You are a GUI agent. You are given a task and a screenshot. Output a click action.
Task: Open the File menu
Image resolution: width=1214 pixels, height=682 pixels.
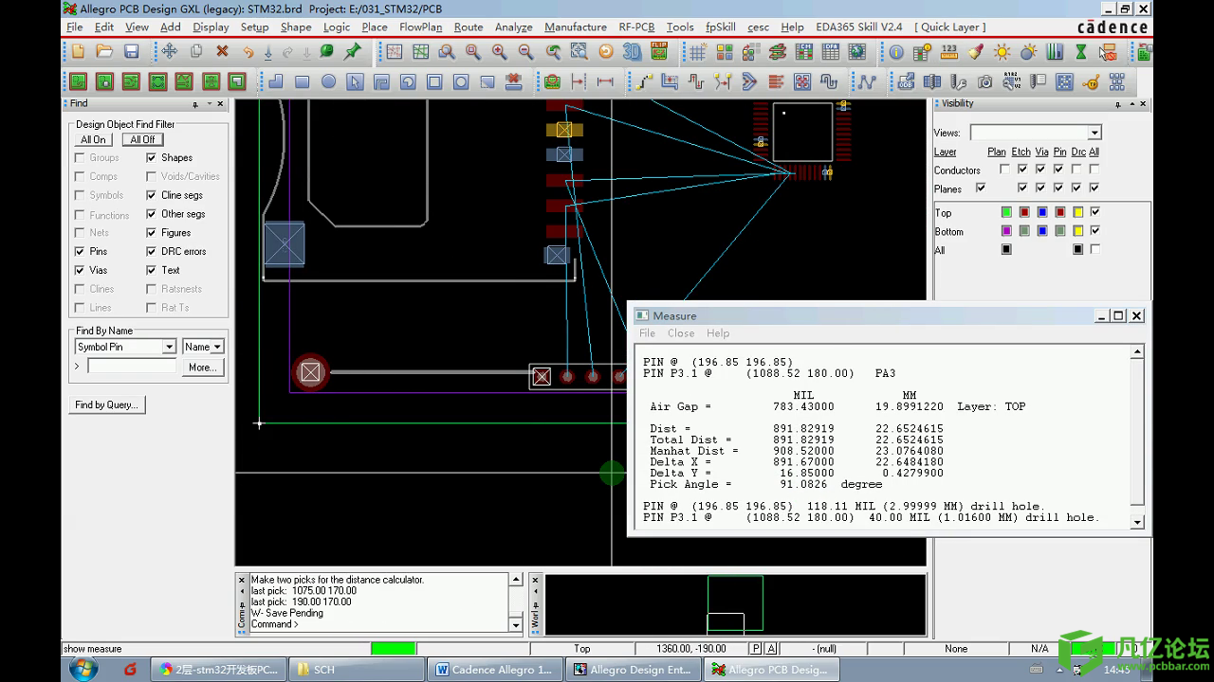pos(74,27)
